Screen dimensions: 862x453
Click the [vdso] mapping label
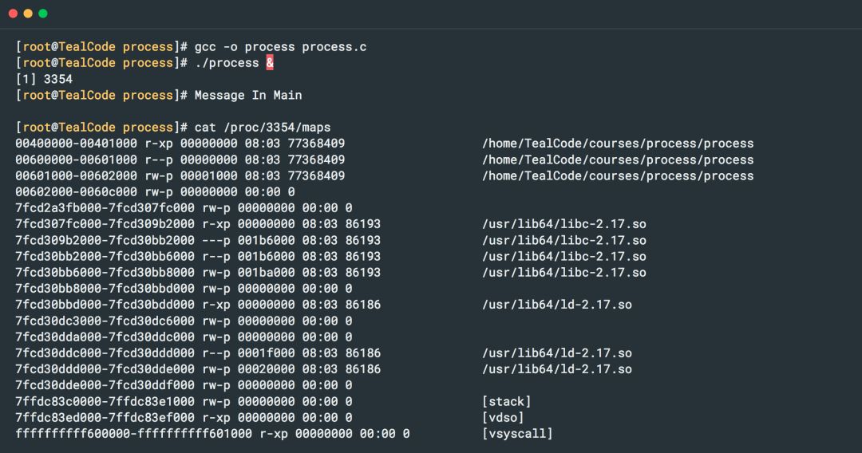[x=503, y=417]
